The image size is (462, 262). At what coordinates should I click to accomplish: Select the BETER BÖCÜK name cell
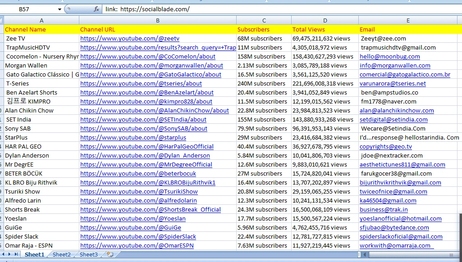pos(41,174)
